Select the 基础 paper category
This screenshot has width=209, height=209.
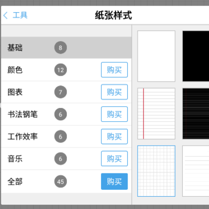(x=66, y=48)
